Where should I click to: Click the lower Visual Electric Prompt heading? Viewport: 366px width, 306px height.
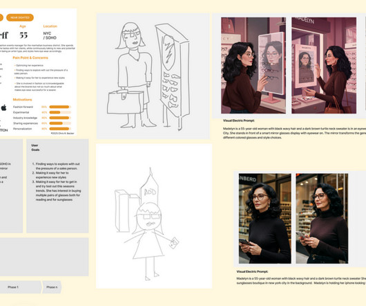click(x=252, y=271)
